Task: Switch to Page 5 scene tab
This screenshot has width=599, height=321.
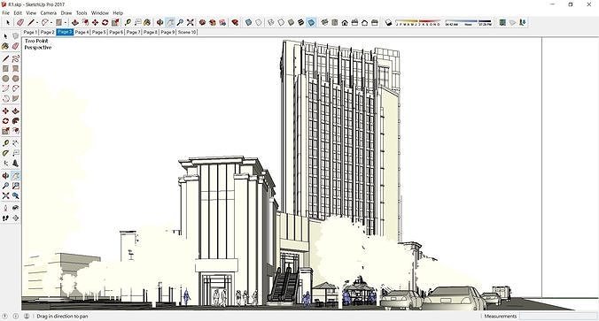Action: [98, 32]
